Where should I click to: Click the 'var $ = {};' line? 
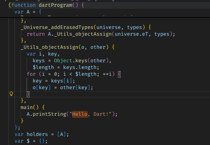coord(31,141)
